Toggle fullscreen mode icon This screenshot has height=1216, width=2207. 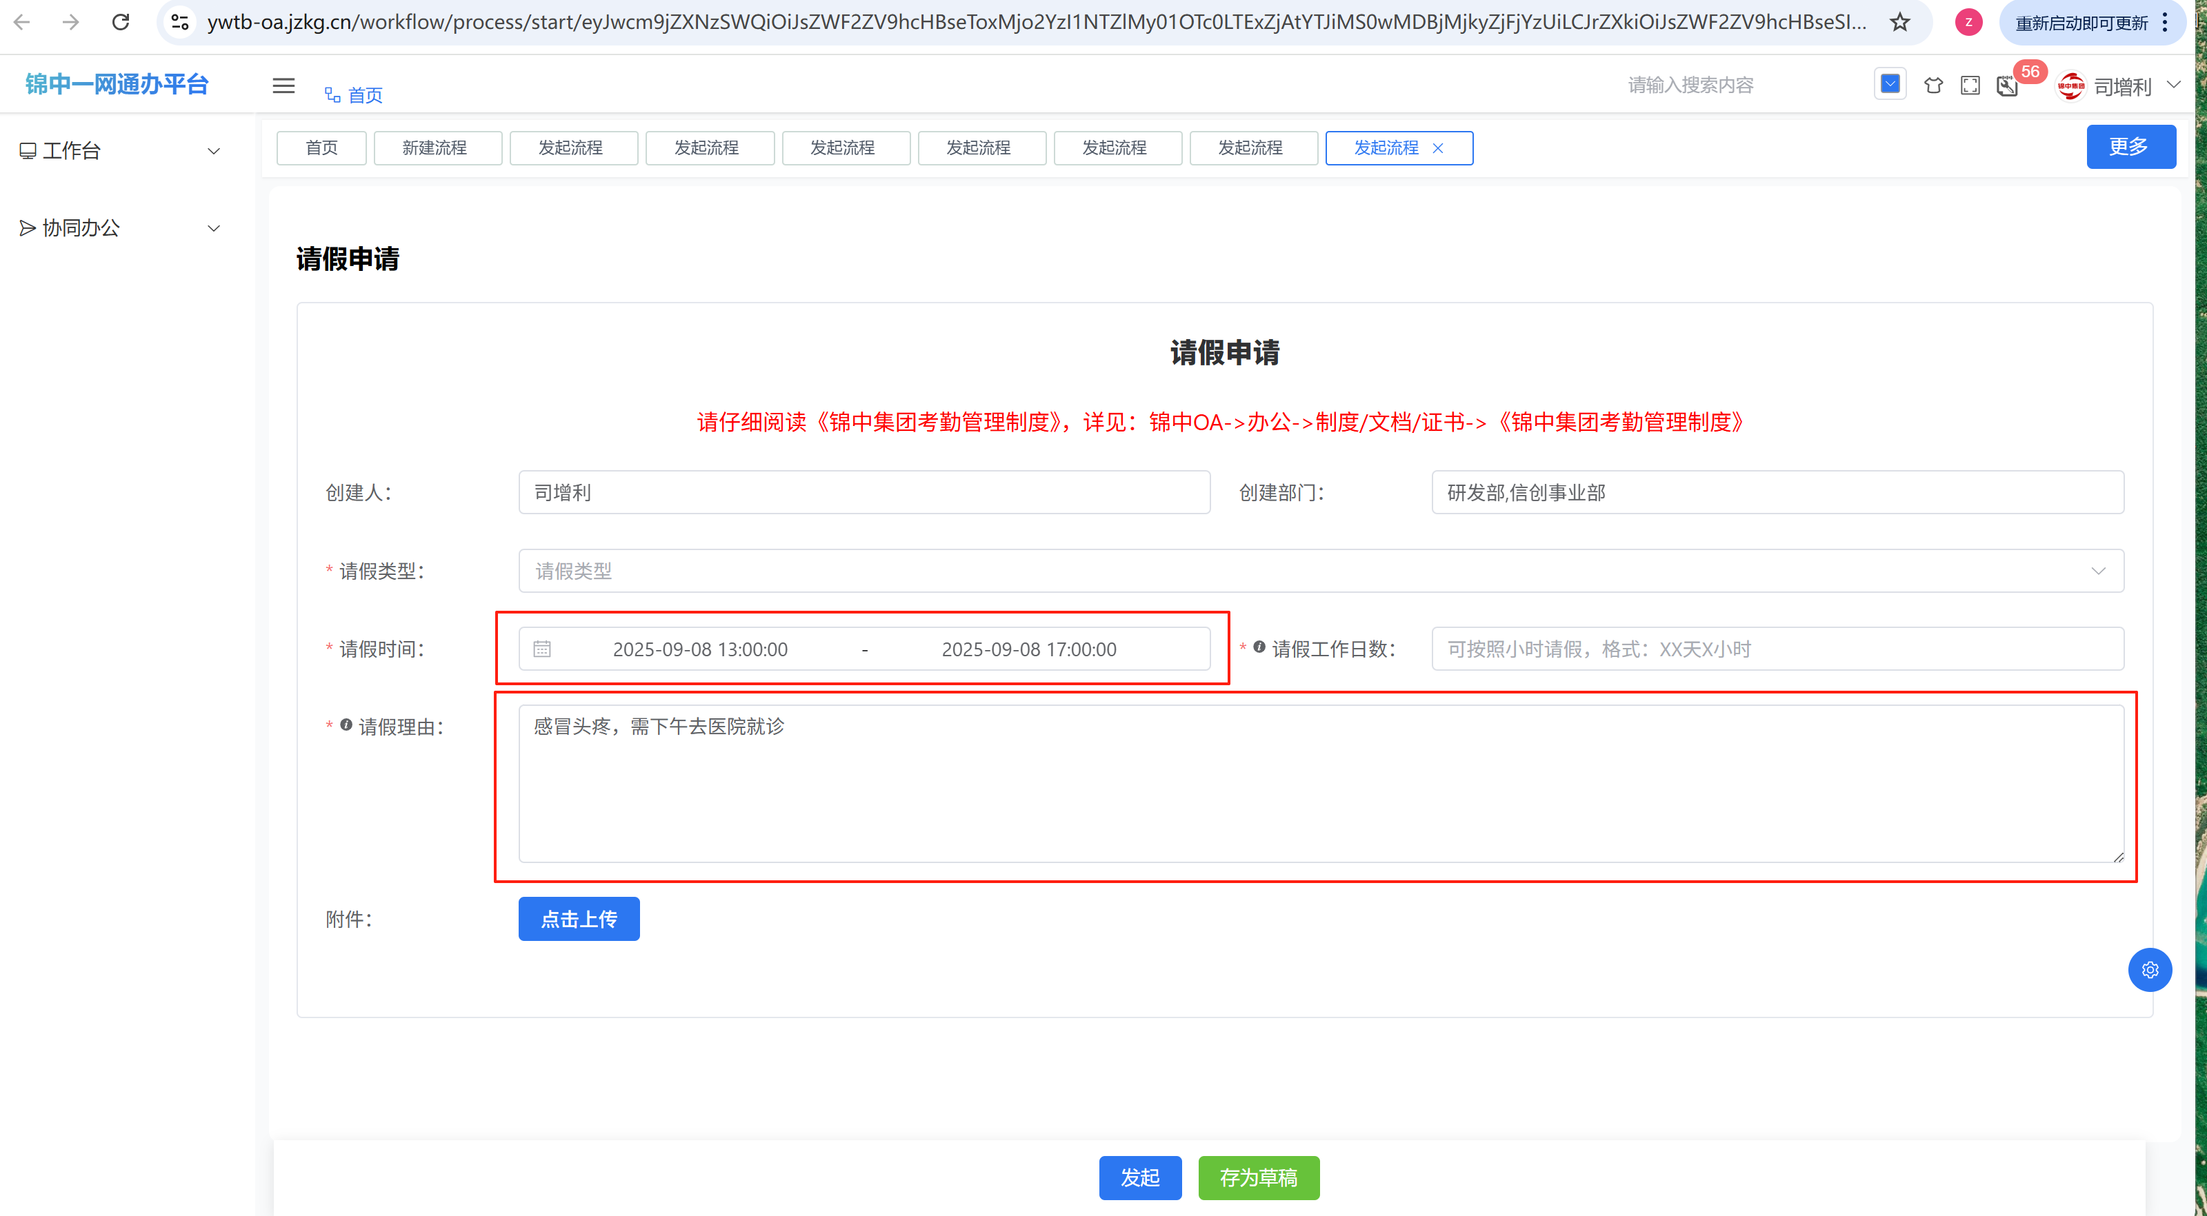[x=1970, y=85]
